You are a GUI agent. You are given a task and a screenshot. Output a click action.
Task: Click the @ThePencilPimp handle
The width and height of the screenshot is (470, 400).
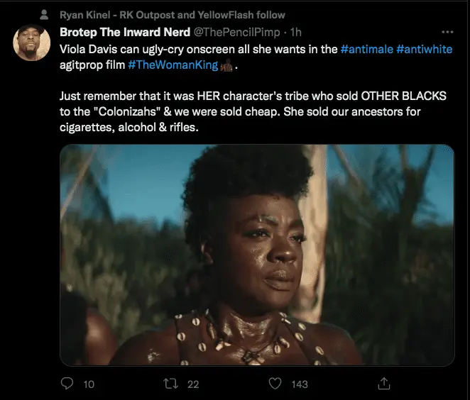click(x=236, y=33)
